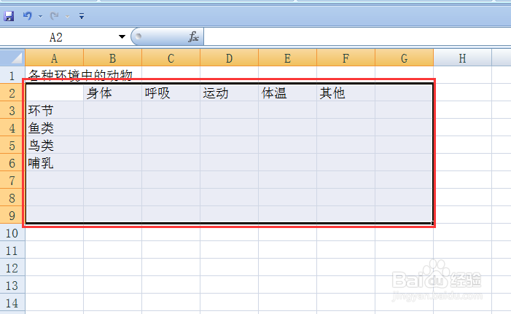The image size is (511, 314).
Task: Select row 12 header
Action: pos(12,268)
